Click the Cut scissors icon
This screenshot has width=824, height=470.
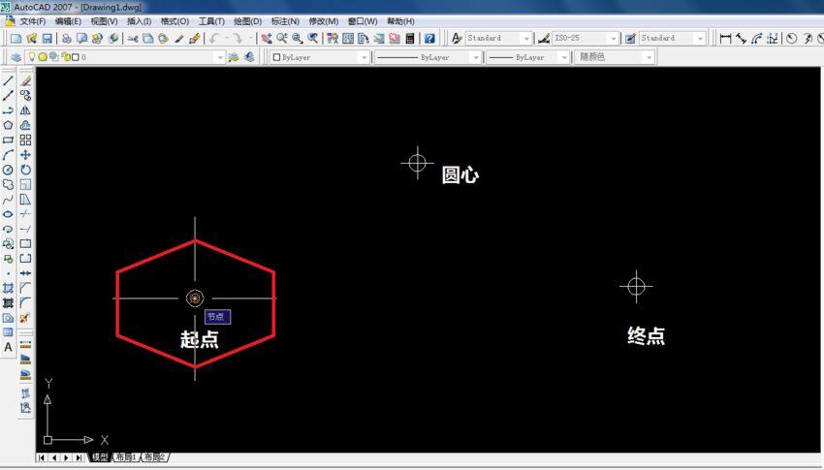point(132,39)
